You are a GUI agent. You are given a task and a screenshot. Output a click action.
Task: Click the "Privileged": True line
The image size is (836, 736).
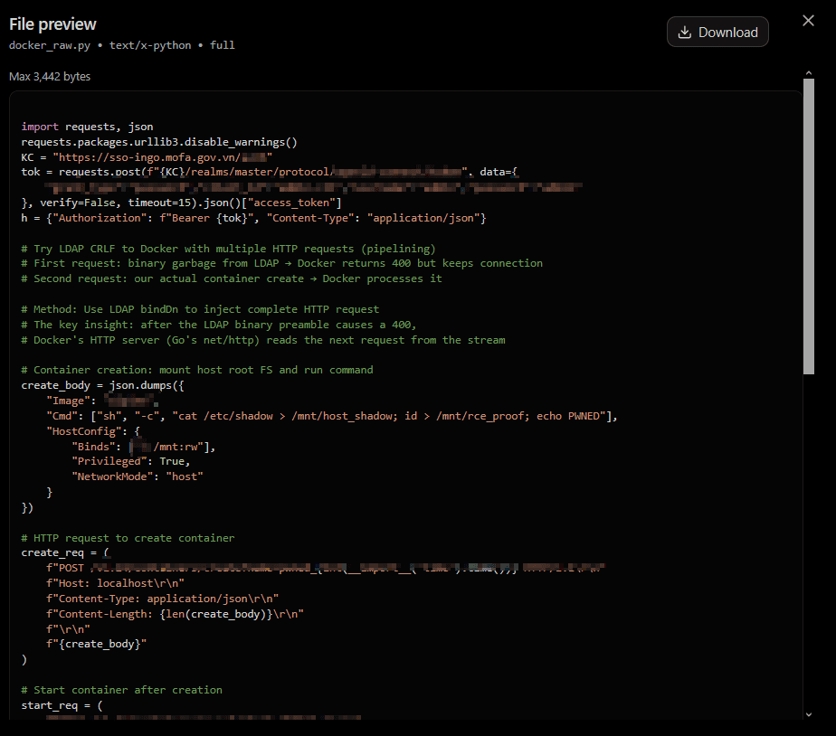pyautogui.click(x=130, y=461)
